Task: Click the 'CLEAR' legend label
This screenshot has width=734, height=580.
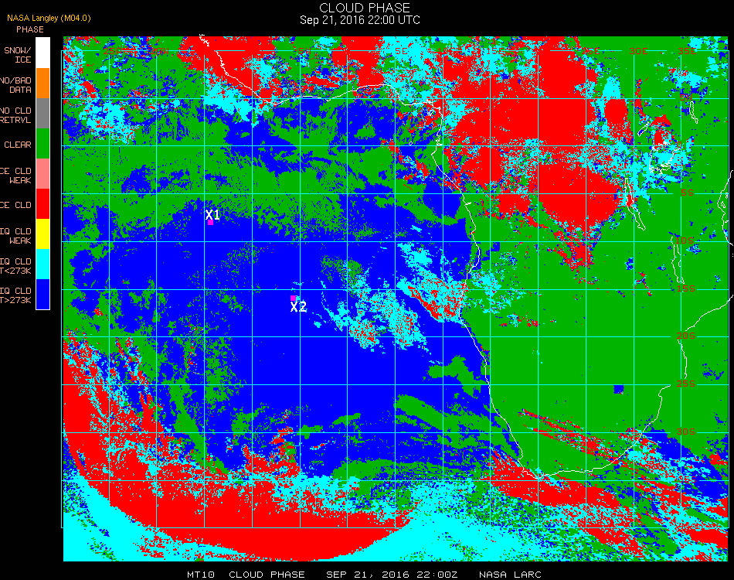Action: [18, 145]
